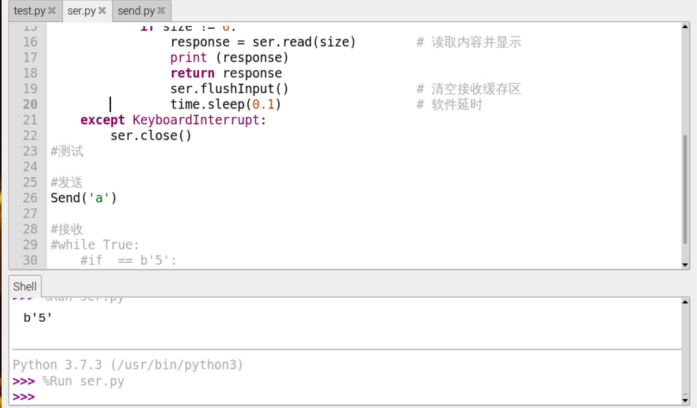Close the test.py tab

52,10
